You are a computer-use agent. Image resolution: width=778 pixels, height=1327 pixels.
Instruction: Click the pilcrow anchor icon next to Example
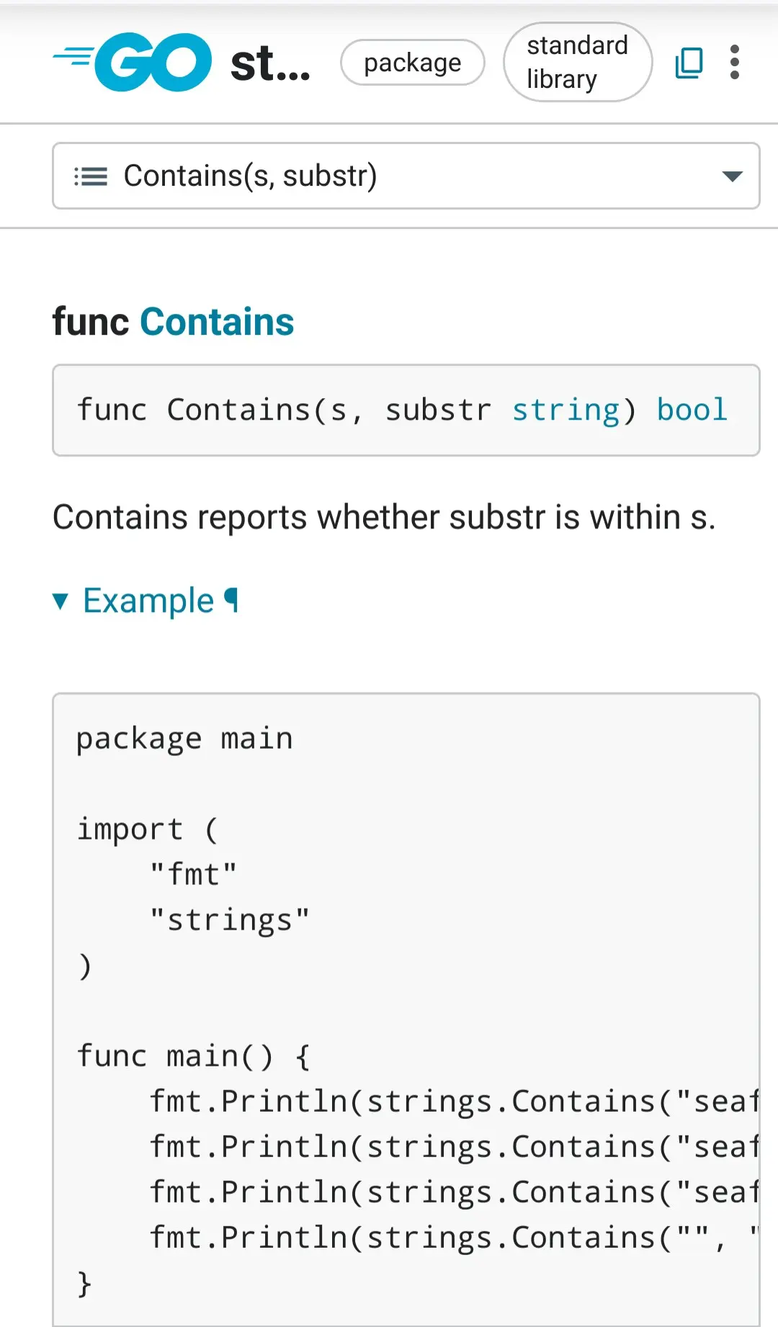pos(231,600)
